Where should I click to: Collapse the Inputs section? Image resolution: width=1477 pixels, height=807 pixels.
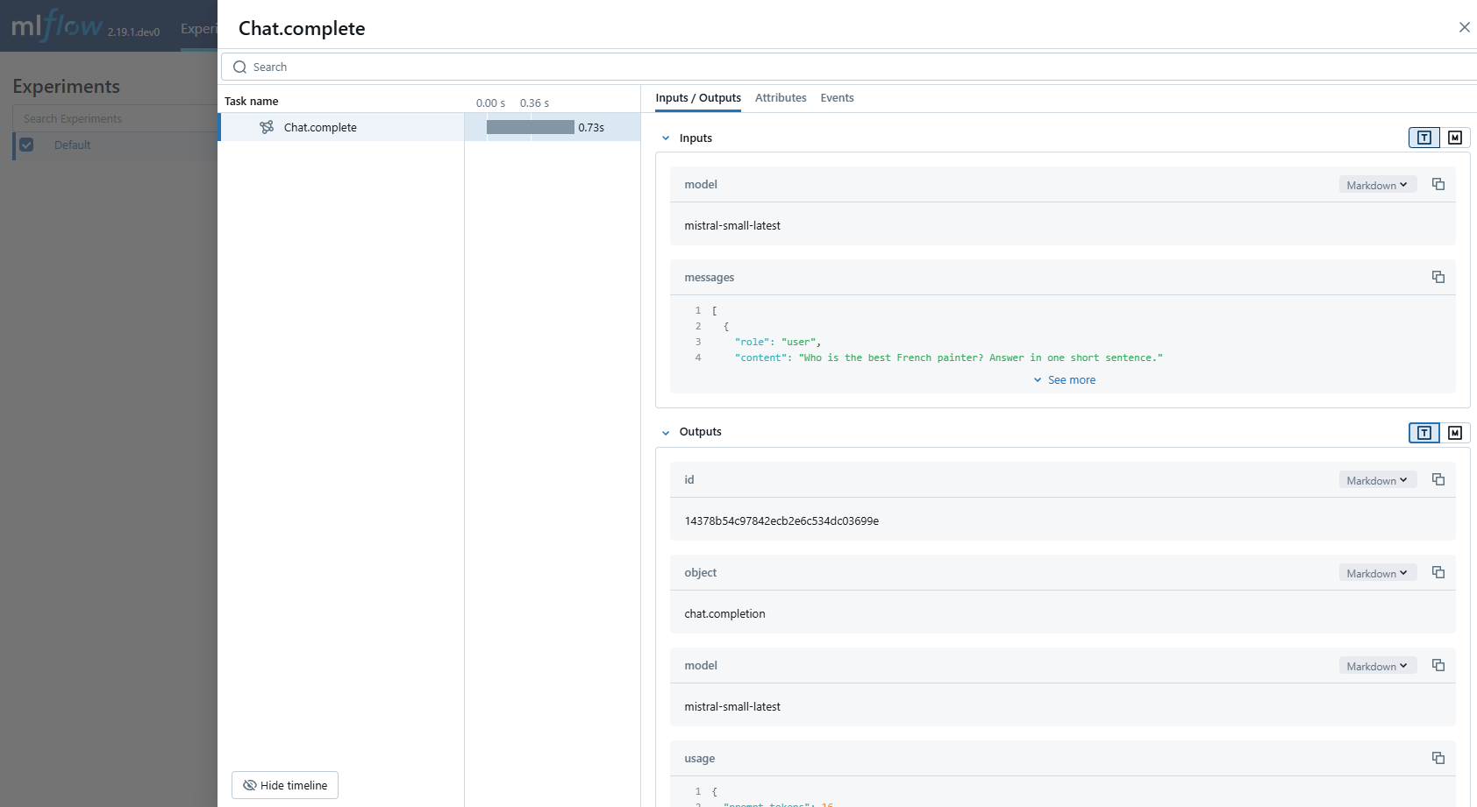666,138
